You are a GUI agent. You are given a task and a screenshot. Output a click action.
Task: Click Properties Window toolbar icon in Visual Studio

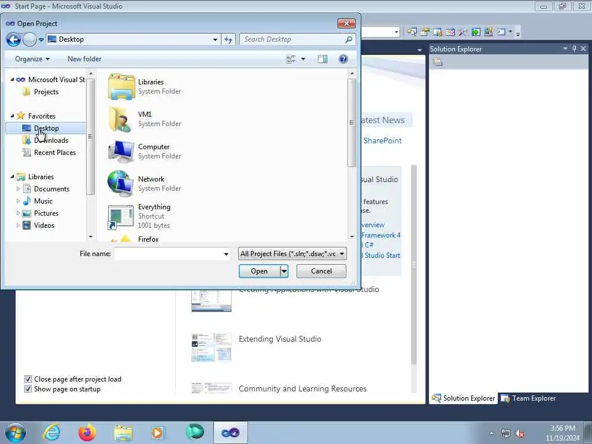[x=425, y=32]
